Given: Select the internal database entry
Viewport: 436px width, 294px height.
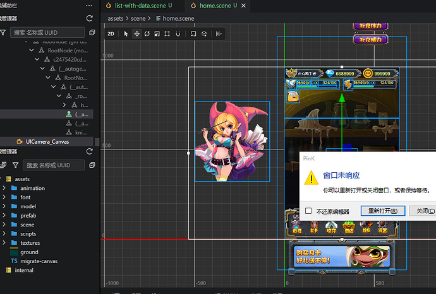Looking at the screenshot, I should click(24, 271).
